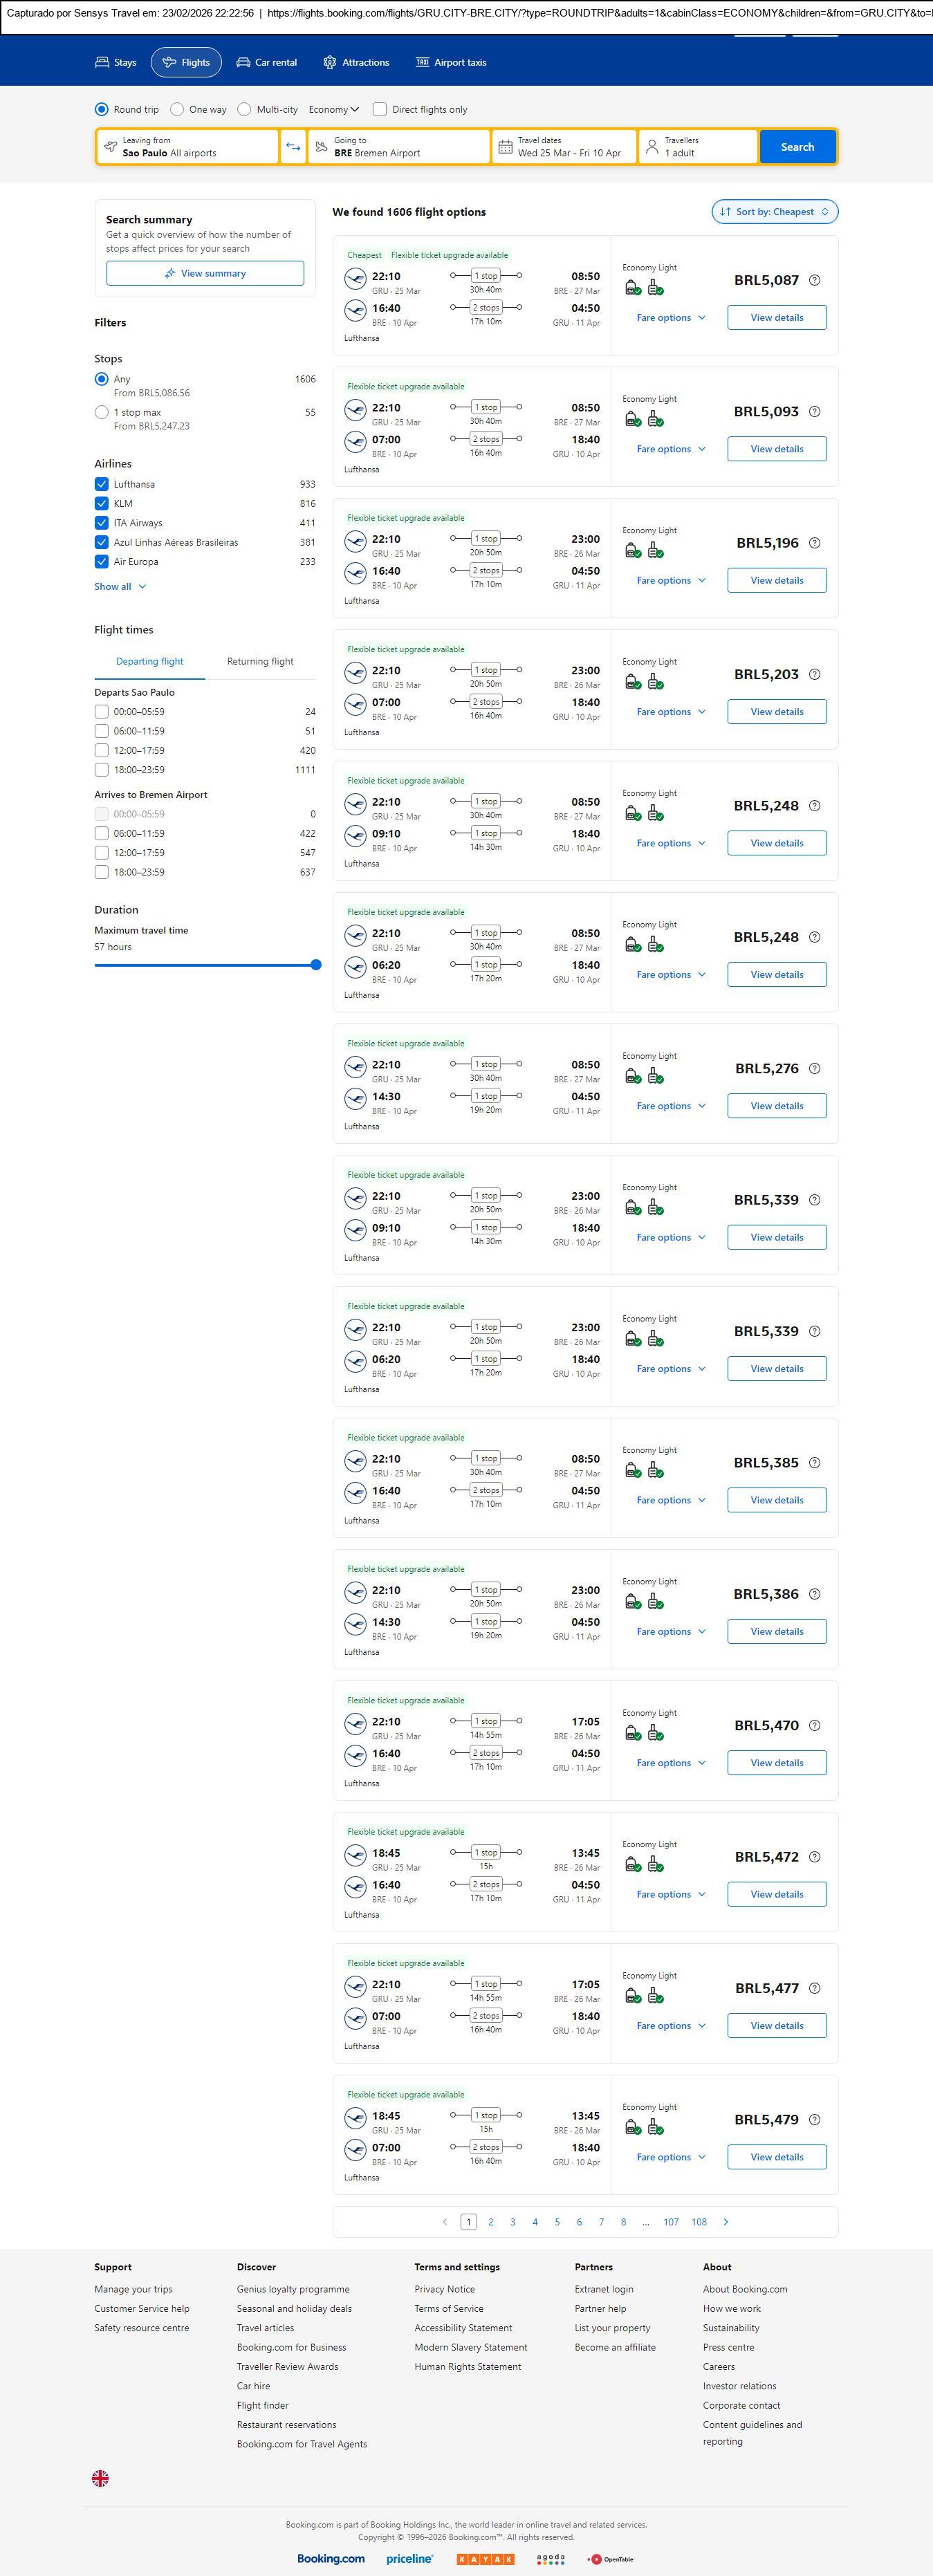The width and height of the screenshot is (933, 2576).
Task: Click the traveller person icon
Action: 652,147
